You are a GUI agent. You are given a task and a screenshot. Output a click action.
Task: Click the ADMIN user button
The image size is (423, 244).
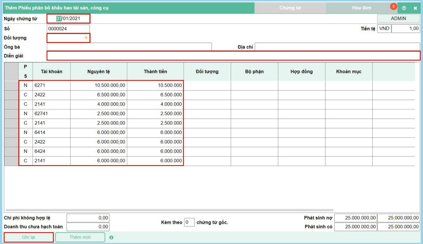click(x=398, y=18)
